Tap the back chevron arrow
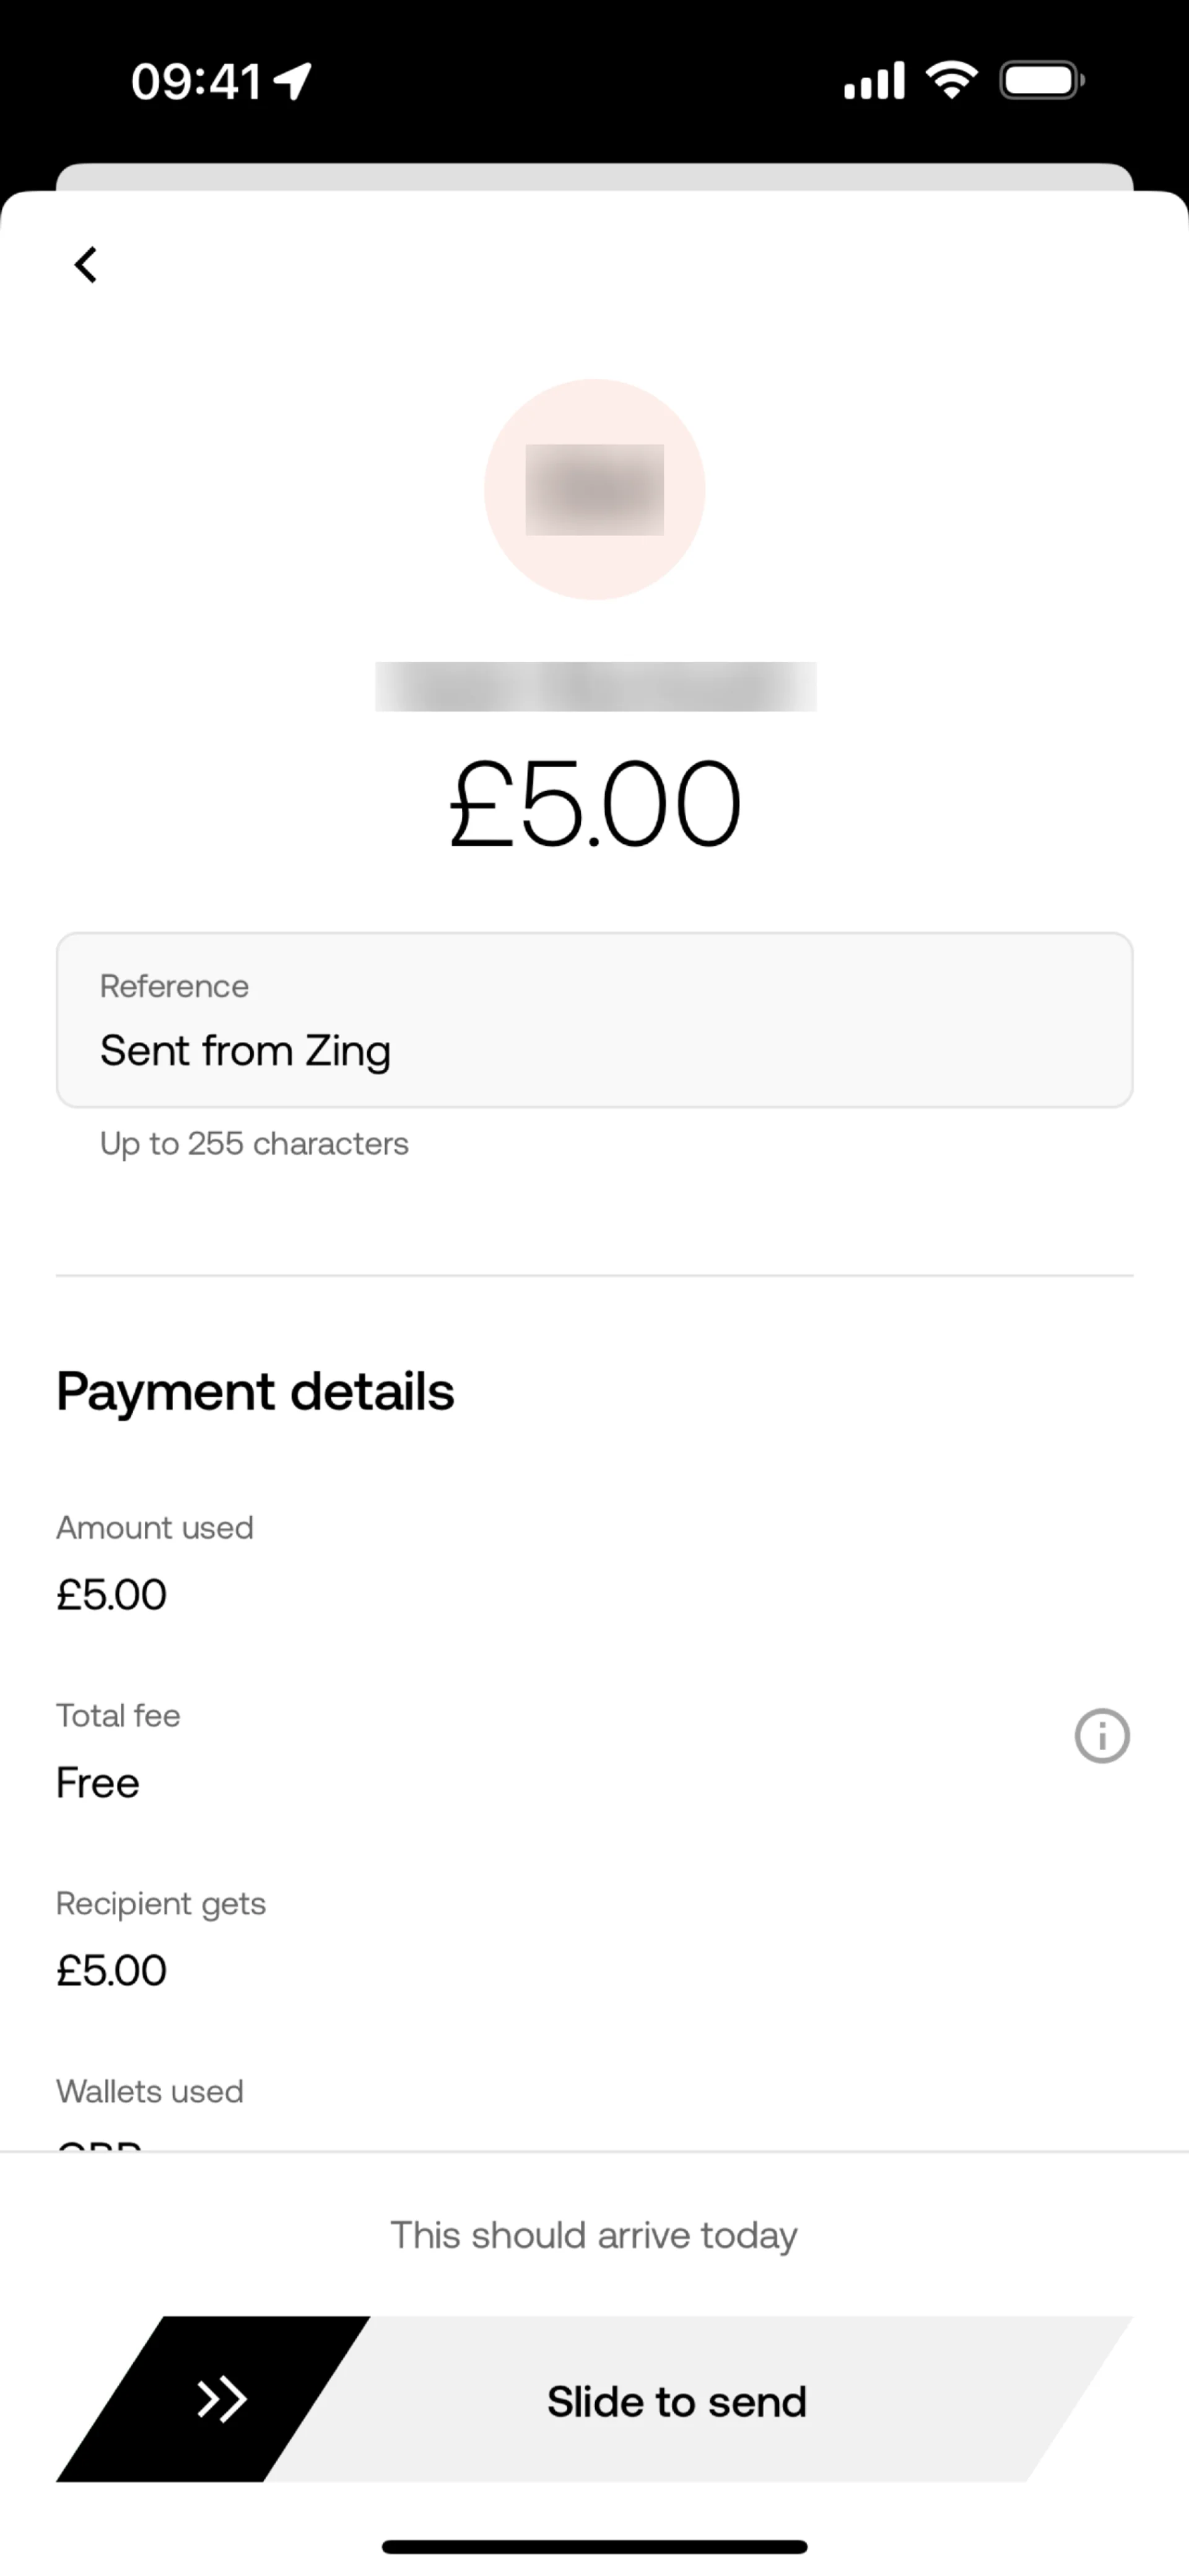This screenshot has width=1189, height=2576. point(86,265)
